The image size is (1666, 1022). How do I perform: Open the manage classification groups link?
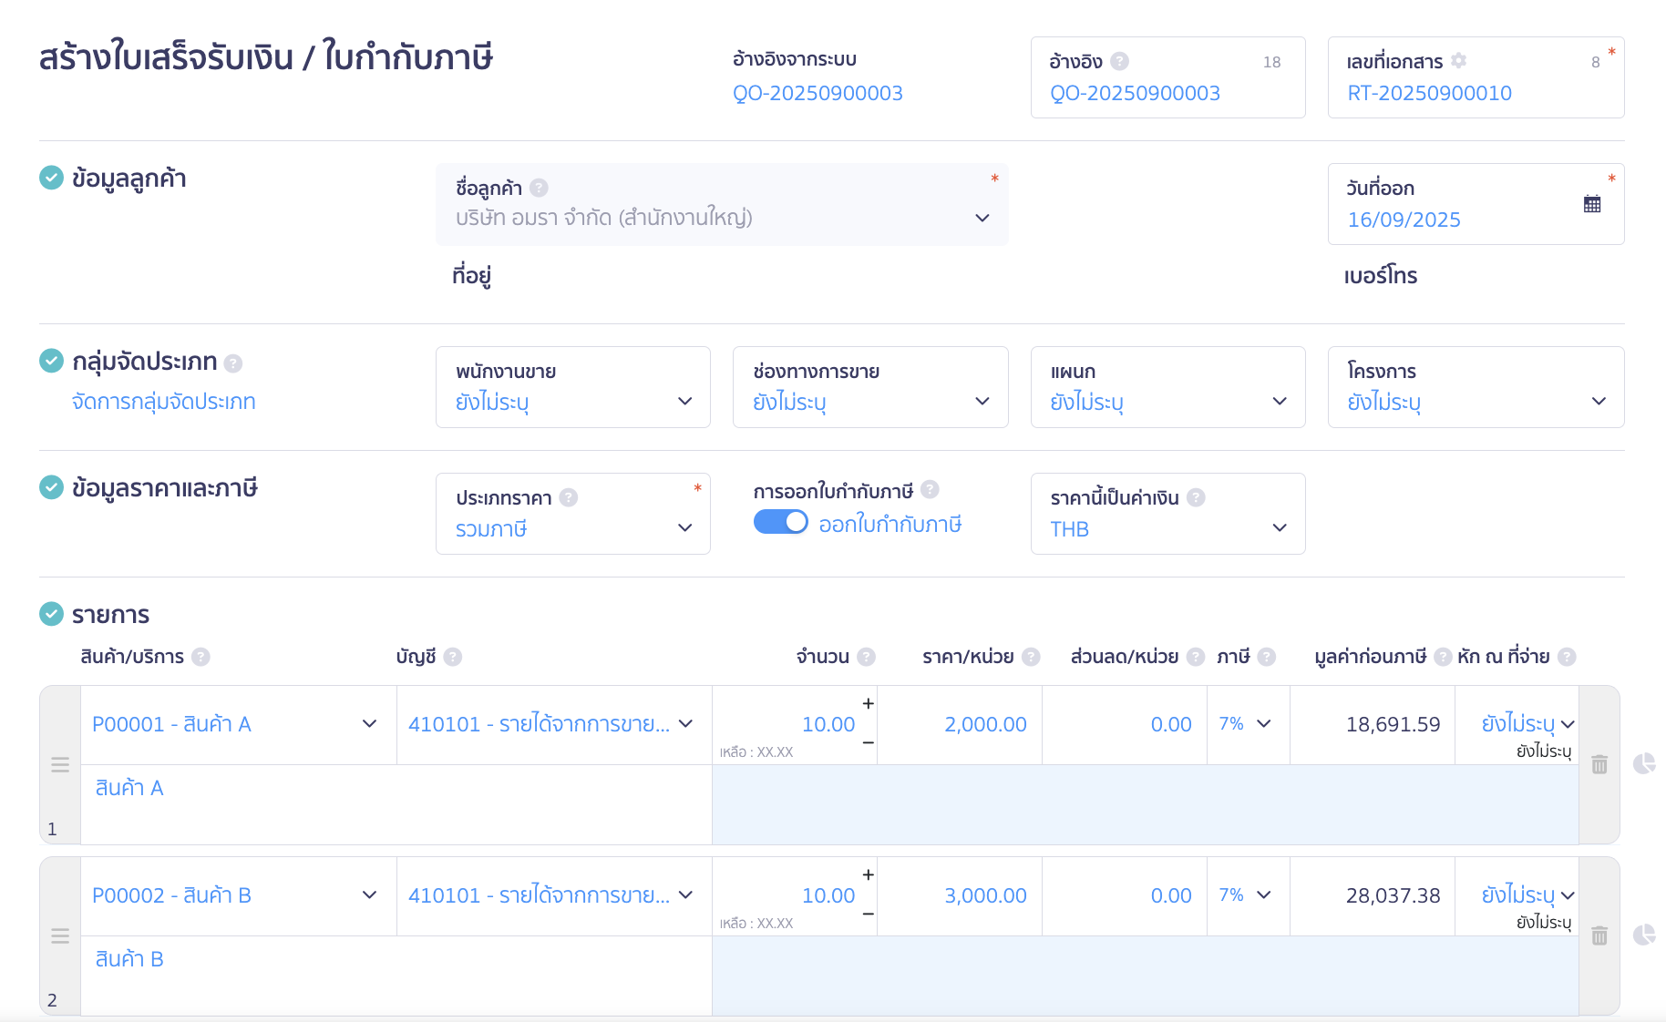163,402
